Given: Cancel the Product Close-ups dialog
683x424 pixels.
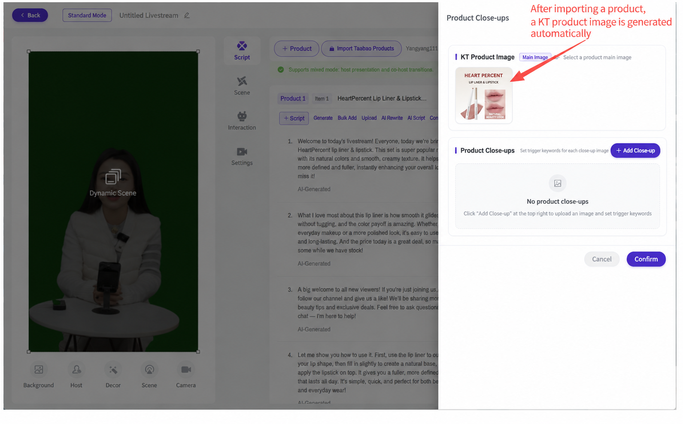Looking at the screenshot, I should [x=601, y=259].
